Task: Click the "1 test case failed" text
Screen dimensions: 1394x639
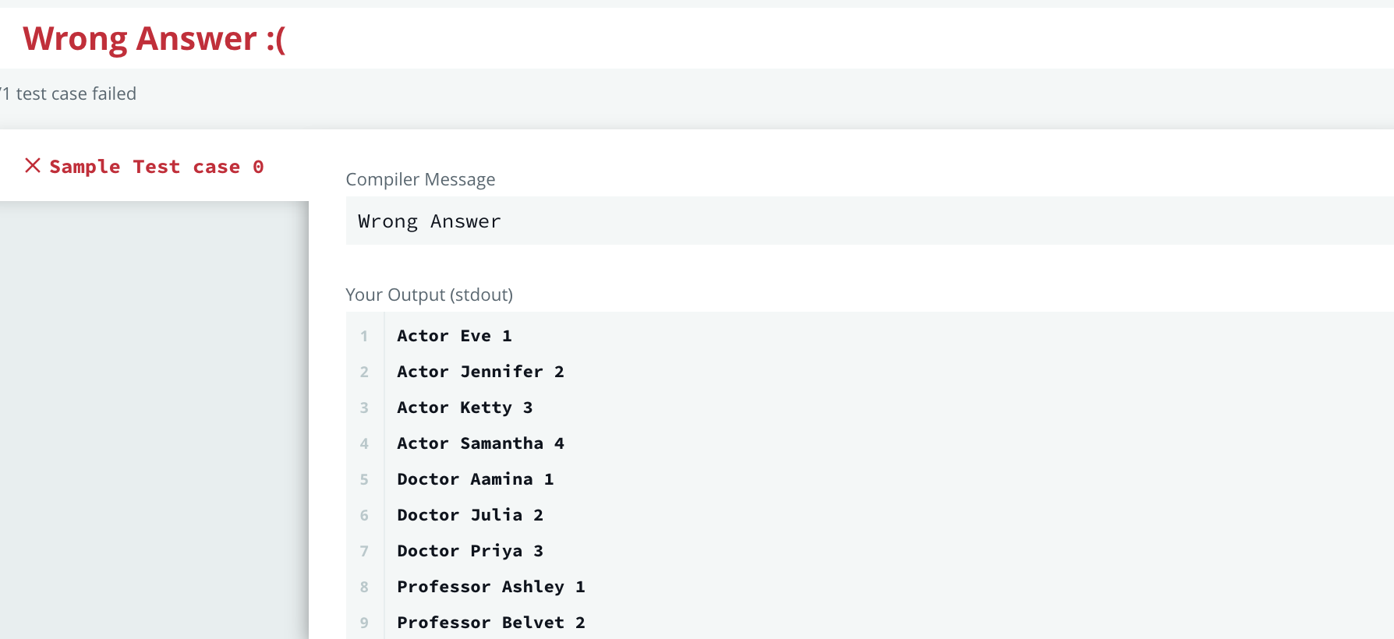Action: 72,94
